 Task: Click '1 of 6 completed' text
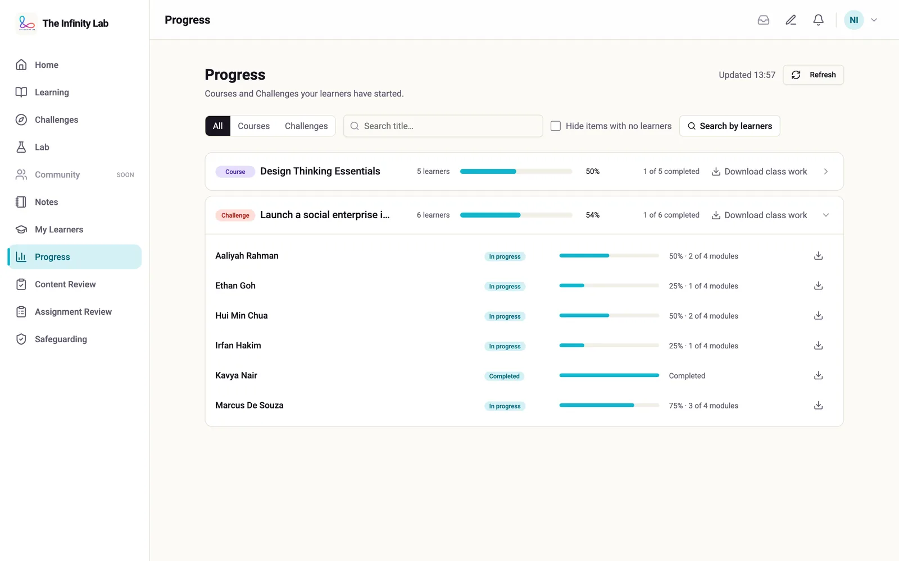point(671,215)
